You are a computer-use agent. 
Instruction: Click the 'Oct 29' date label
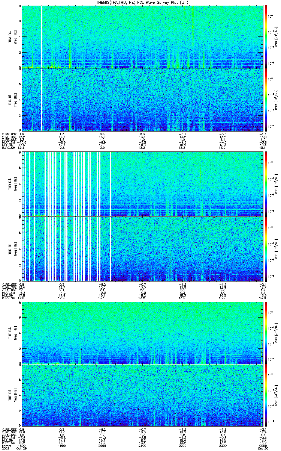click(22, 449)
